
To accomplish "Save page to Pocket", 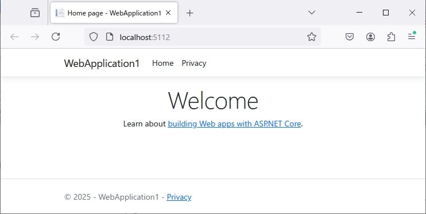I will pos(350,37).
